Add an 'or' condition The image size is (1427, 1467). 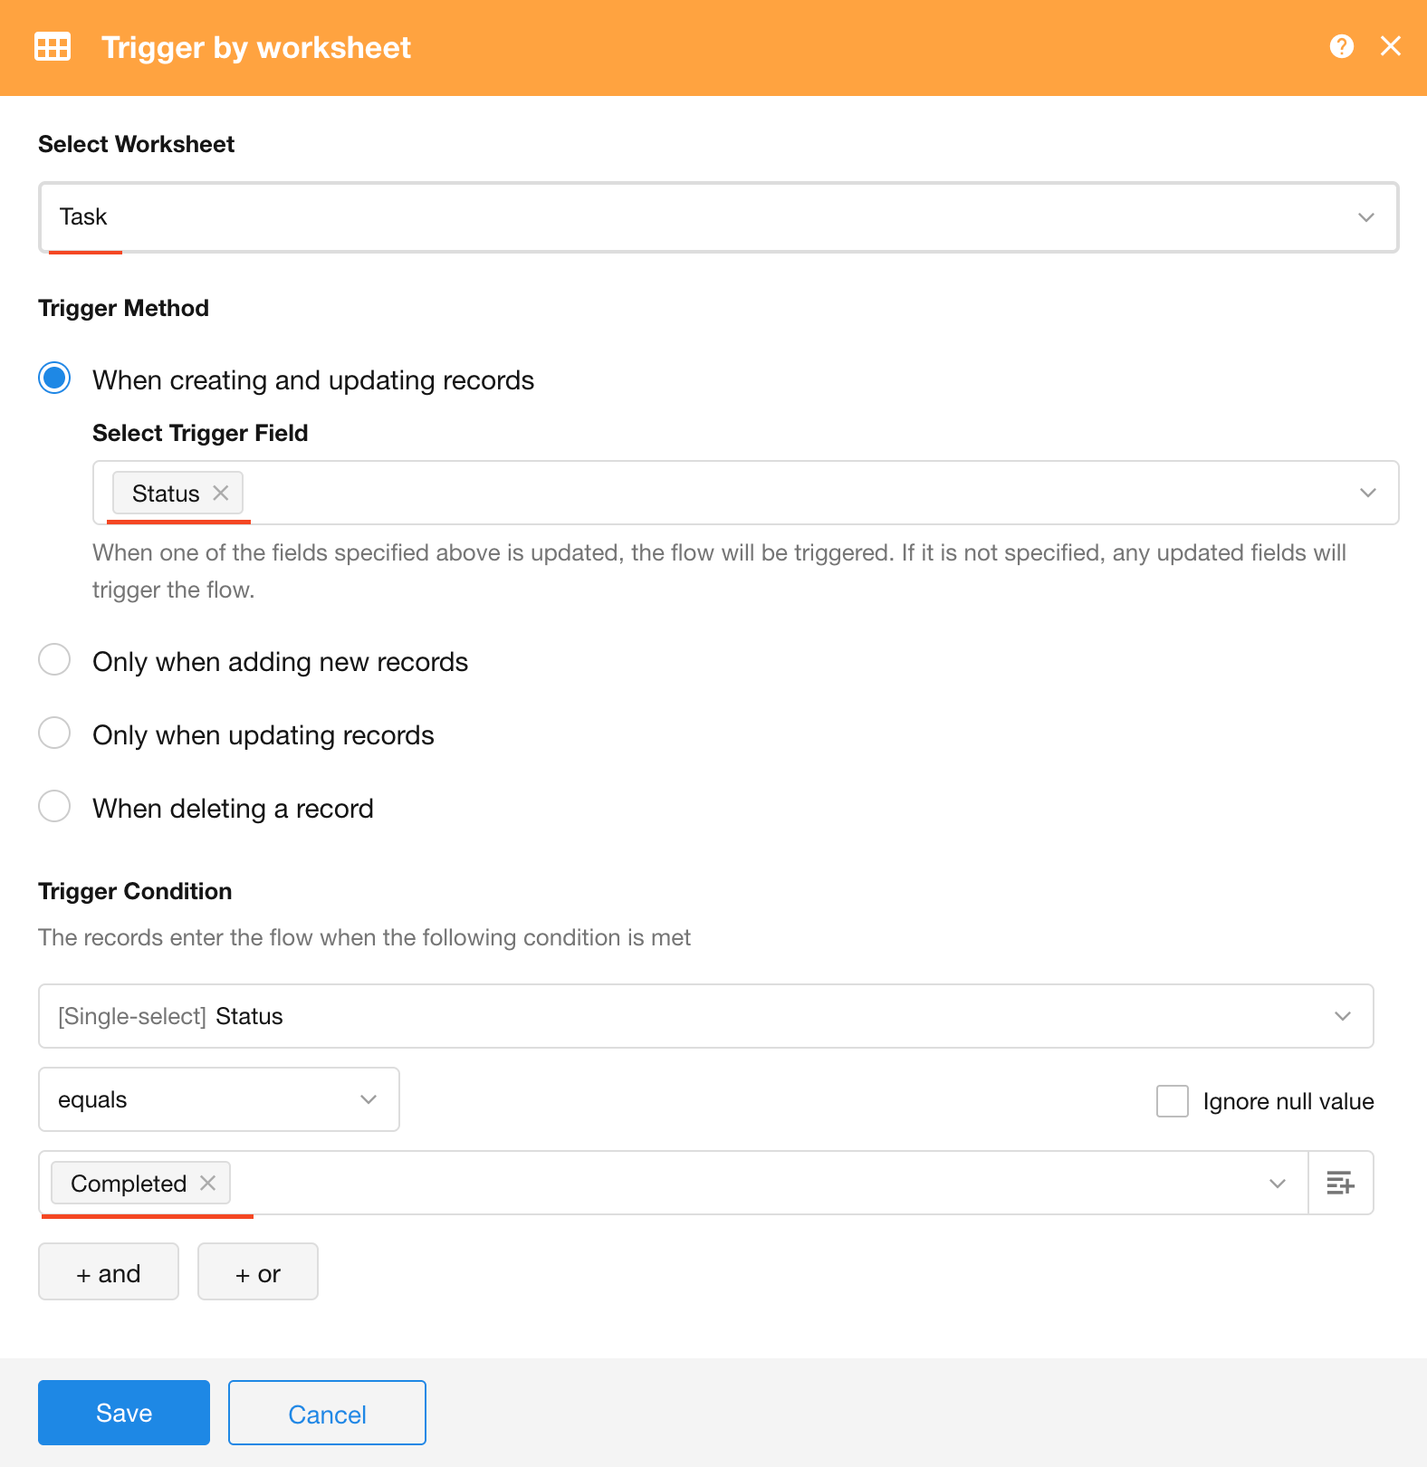tap(258, 1272)
